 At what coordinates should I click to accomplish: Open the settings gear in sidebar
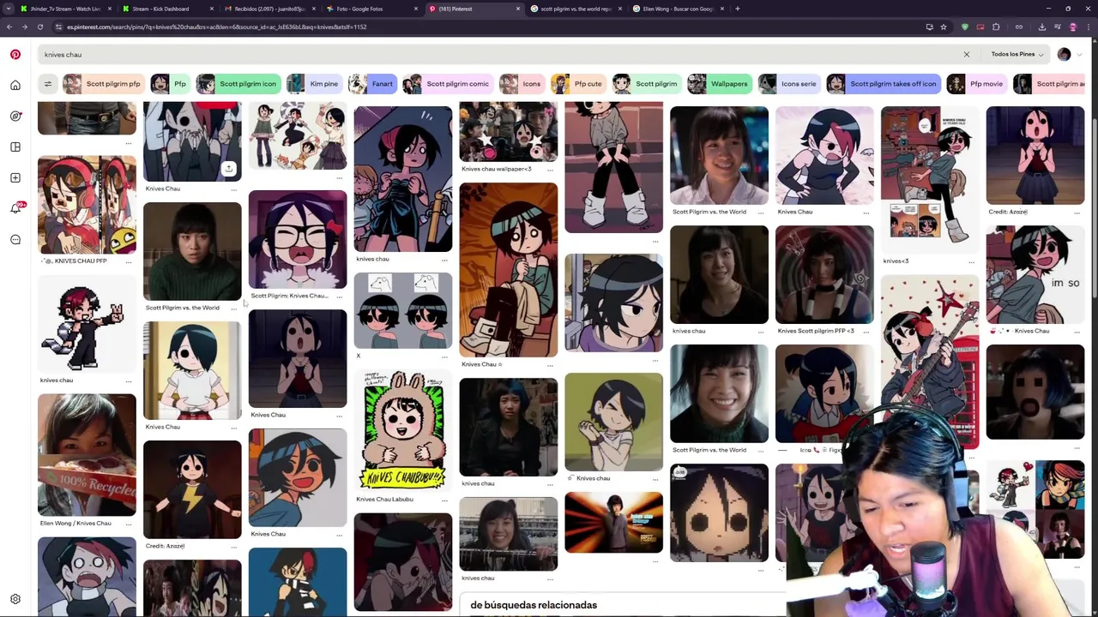click(x=15, y=599)
